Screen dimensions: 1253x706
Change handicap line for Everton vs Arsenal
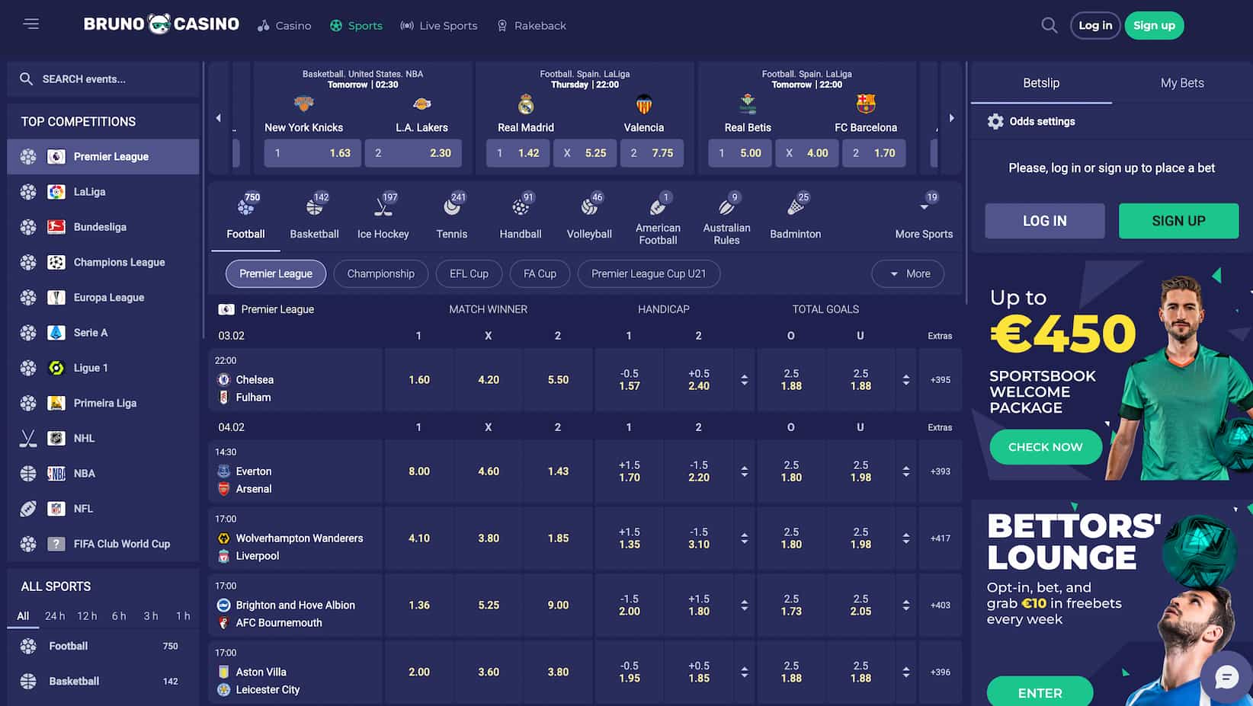click(x=745, y=471)
